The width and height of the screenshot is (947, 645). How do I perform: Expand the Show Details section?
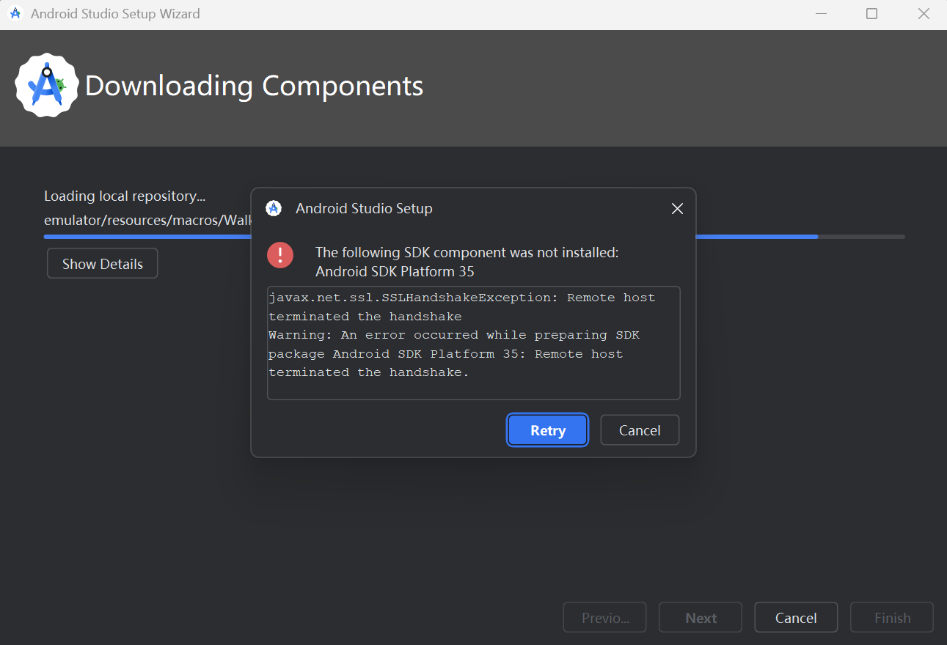(103, 264)
